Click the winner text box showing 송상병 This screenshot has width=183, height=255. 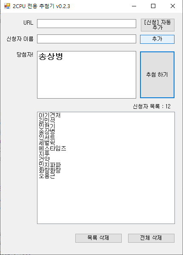(x=87, y=75)
